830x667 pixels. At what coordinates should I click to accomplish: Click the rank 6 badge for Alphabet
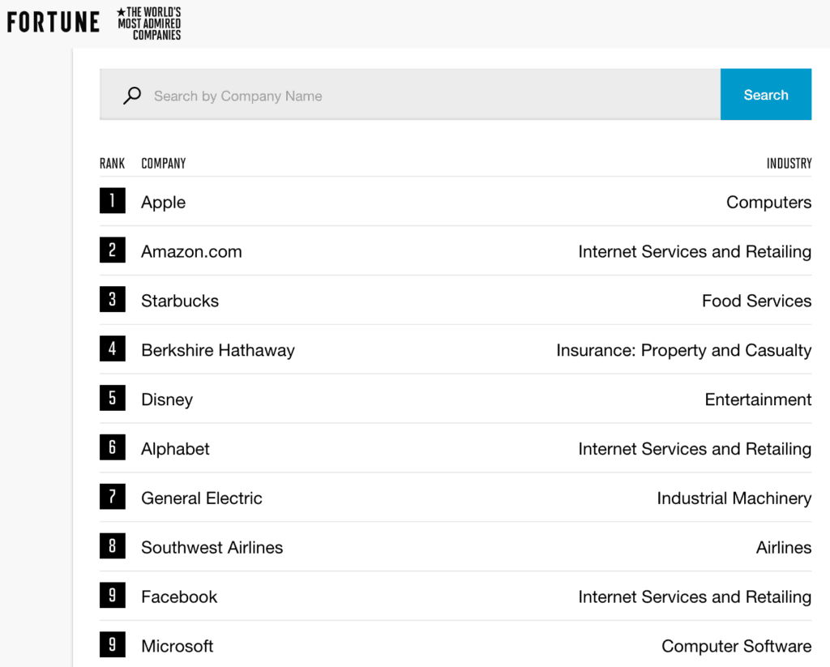pos(112,447)
